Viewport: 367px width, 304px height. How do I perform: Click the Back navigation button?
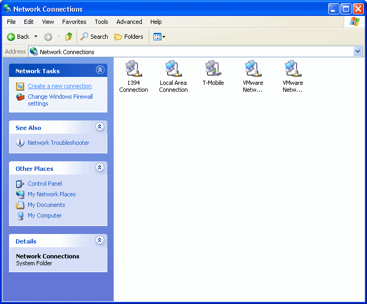point(18,37)
